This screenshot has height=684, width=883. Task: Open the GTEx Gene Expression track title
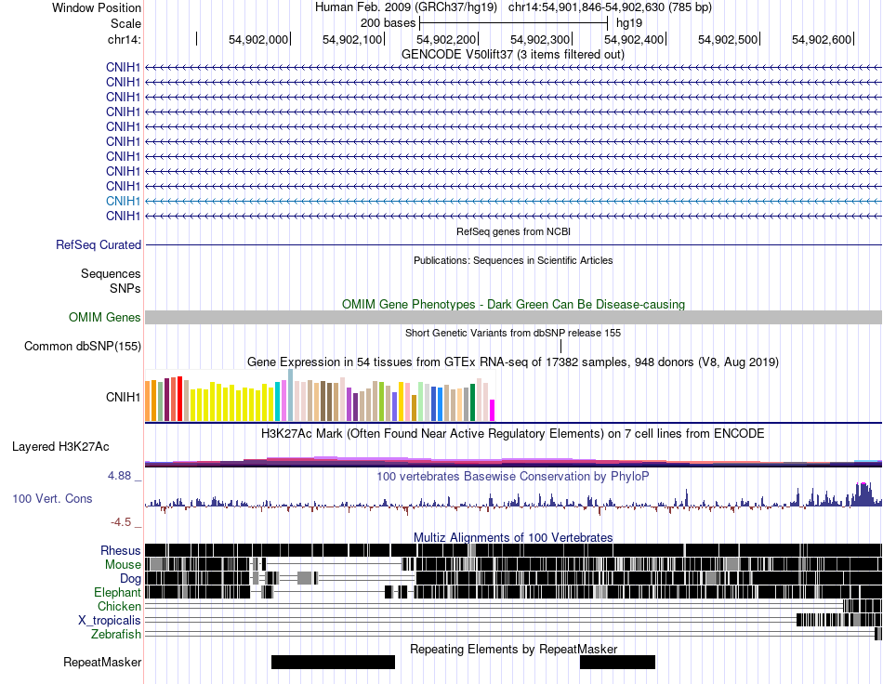coord(513,362)
